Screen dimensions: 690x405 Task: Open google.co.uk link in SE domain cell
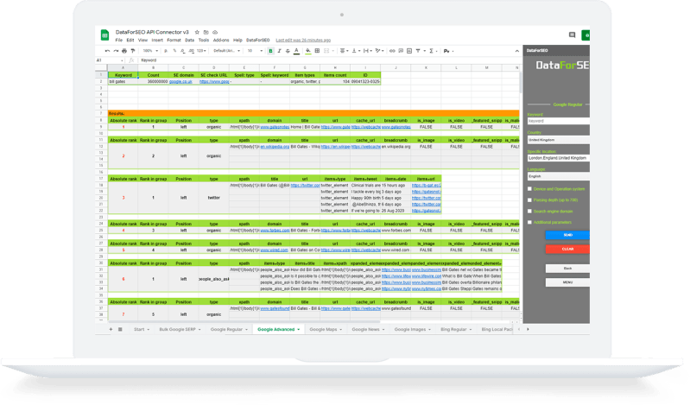[x=180, y=82]
